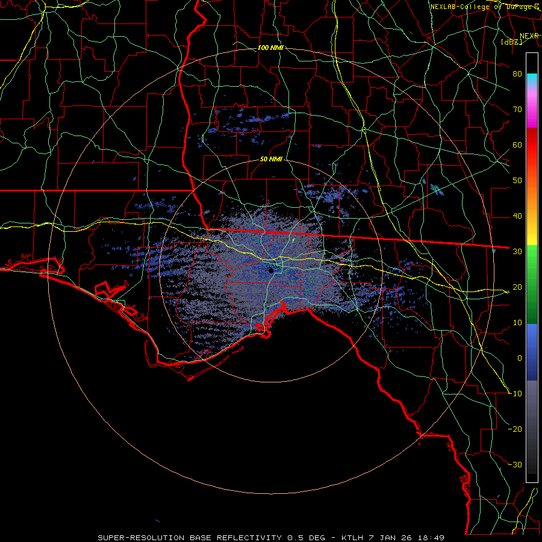Click the 50 NMI range ring label
This screenshot has width=542, height=542.
pyautogui.click(x=271, y=160)
